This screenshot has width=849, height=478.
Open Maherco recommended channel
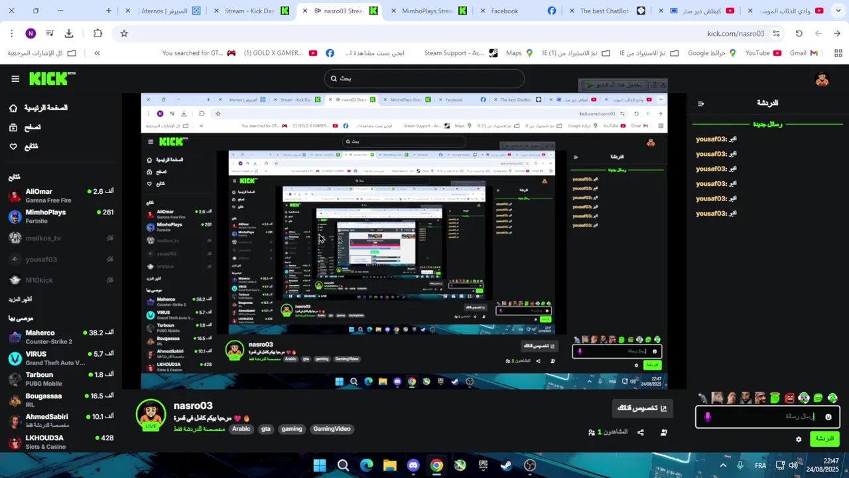coord(61,337)
